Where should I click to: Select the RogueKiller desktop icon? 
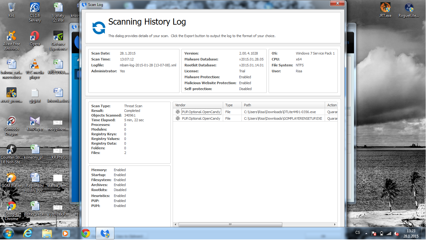pyautogui.click(x=409, y=10)
